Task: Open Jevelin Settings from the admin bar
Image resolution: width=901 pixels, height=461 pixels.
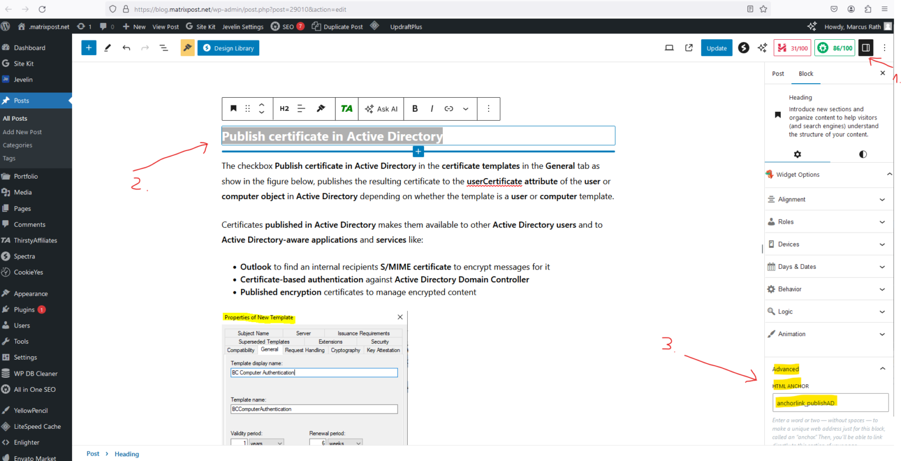Action: tap(243, 26)
